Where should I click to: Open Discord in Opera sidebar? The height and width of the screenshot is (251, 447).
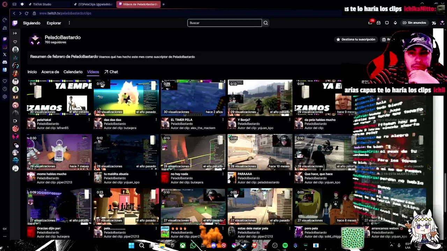coord(5,62)
